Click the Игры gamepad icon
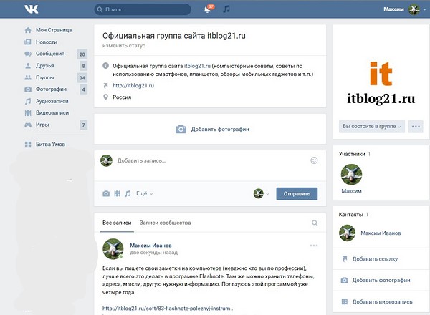 [28, 125]
